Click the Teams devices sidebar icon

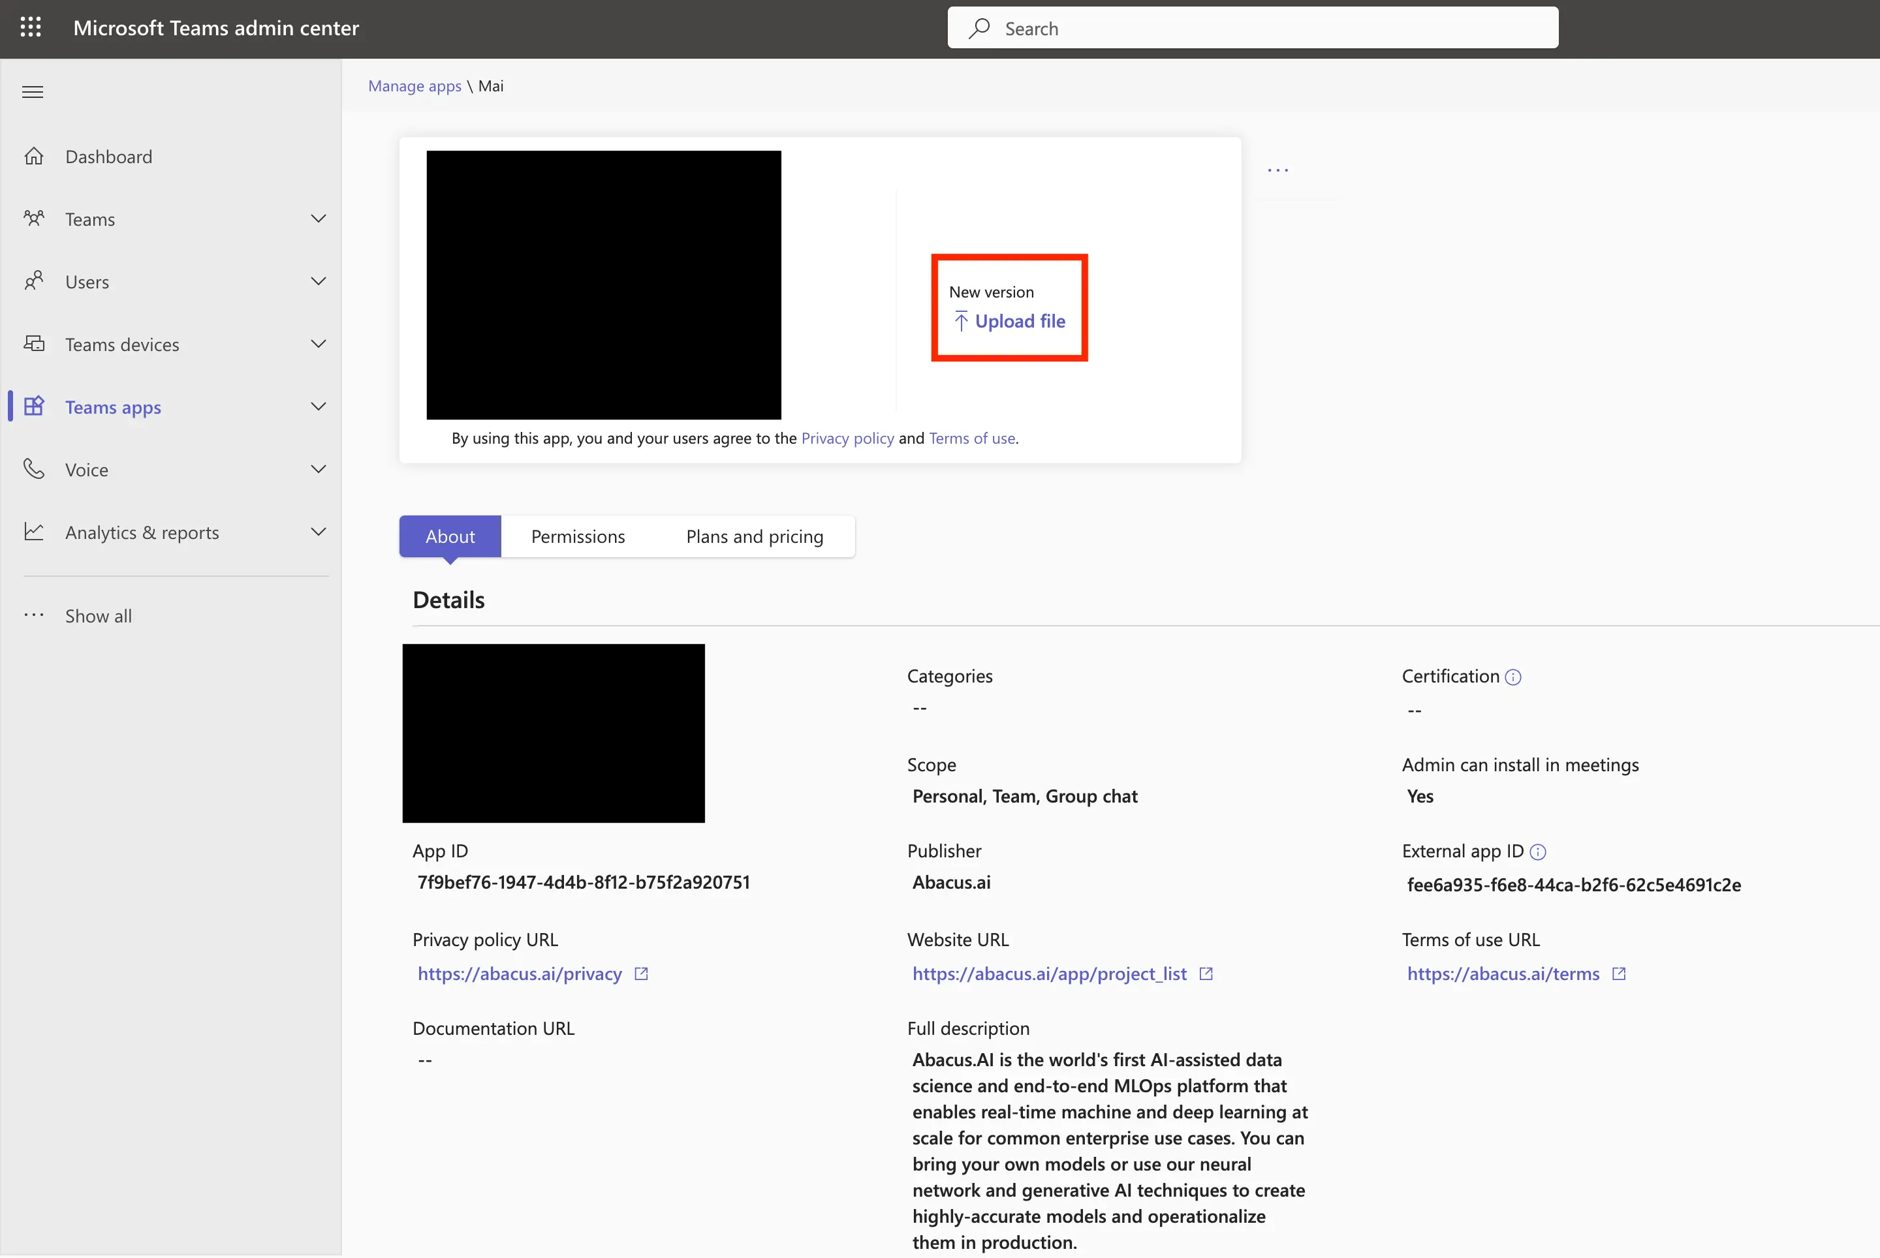[35, 343]
